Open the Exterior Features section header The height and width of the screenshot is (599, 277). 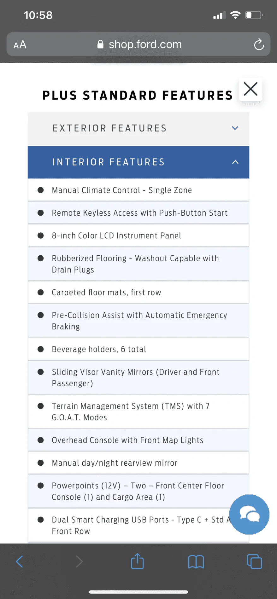(x=138, y=128)
